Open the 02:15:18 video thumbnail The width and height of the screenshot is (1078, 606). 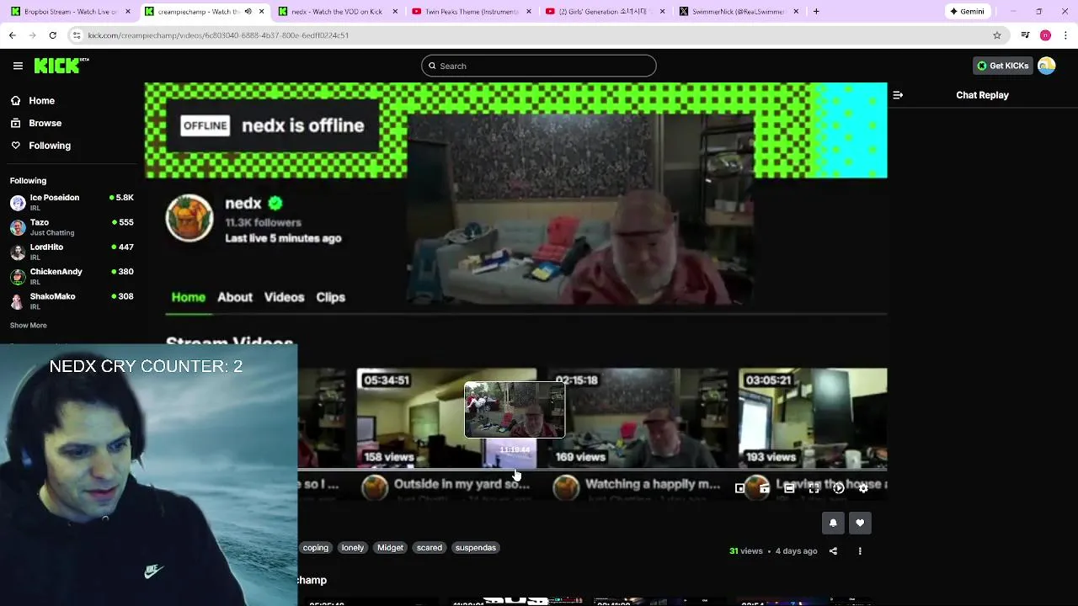[x=638, y=417]
